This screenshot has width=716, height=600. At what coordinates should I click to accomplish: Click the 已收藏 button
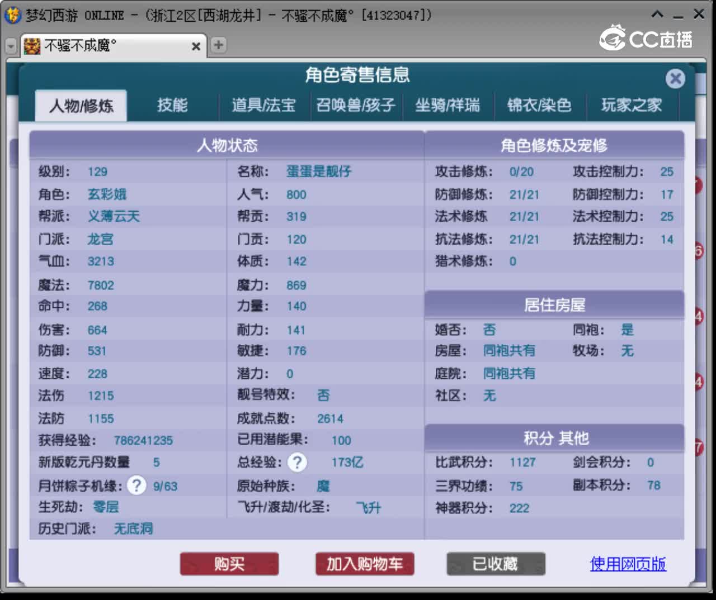(x=496, y=564)
